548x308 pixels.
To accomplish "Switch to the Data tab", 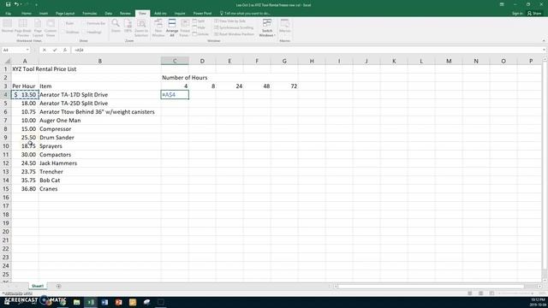I will [x=109, y=14].
